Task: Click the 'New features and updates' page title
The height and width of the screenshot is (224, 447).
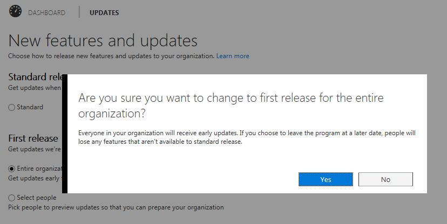Action: point(103,40)
